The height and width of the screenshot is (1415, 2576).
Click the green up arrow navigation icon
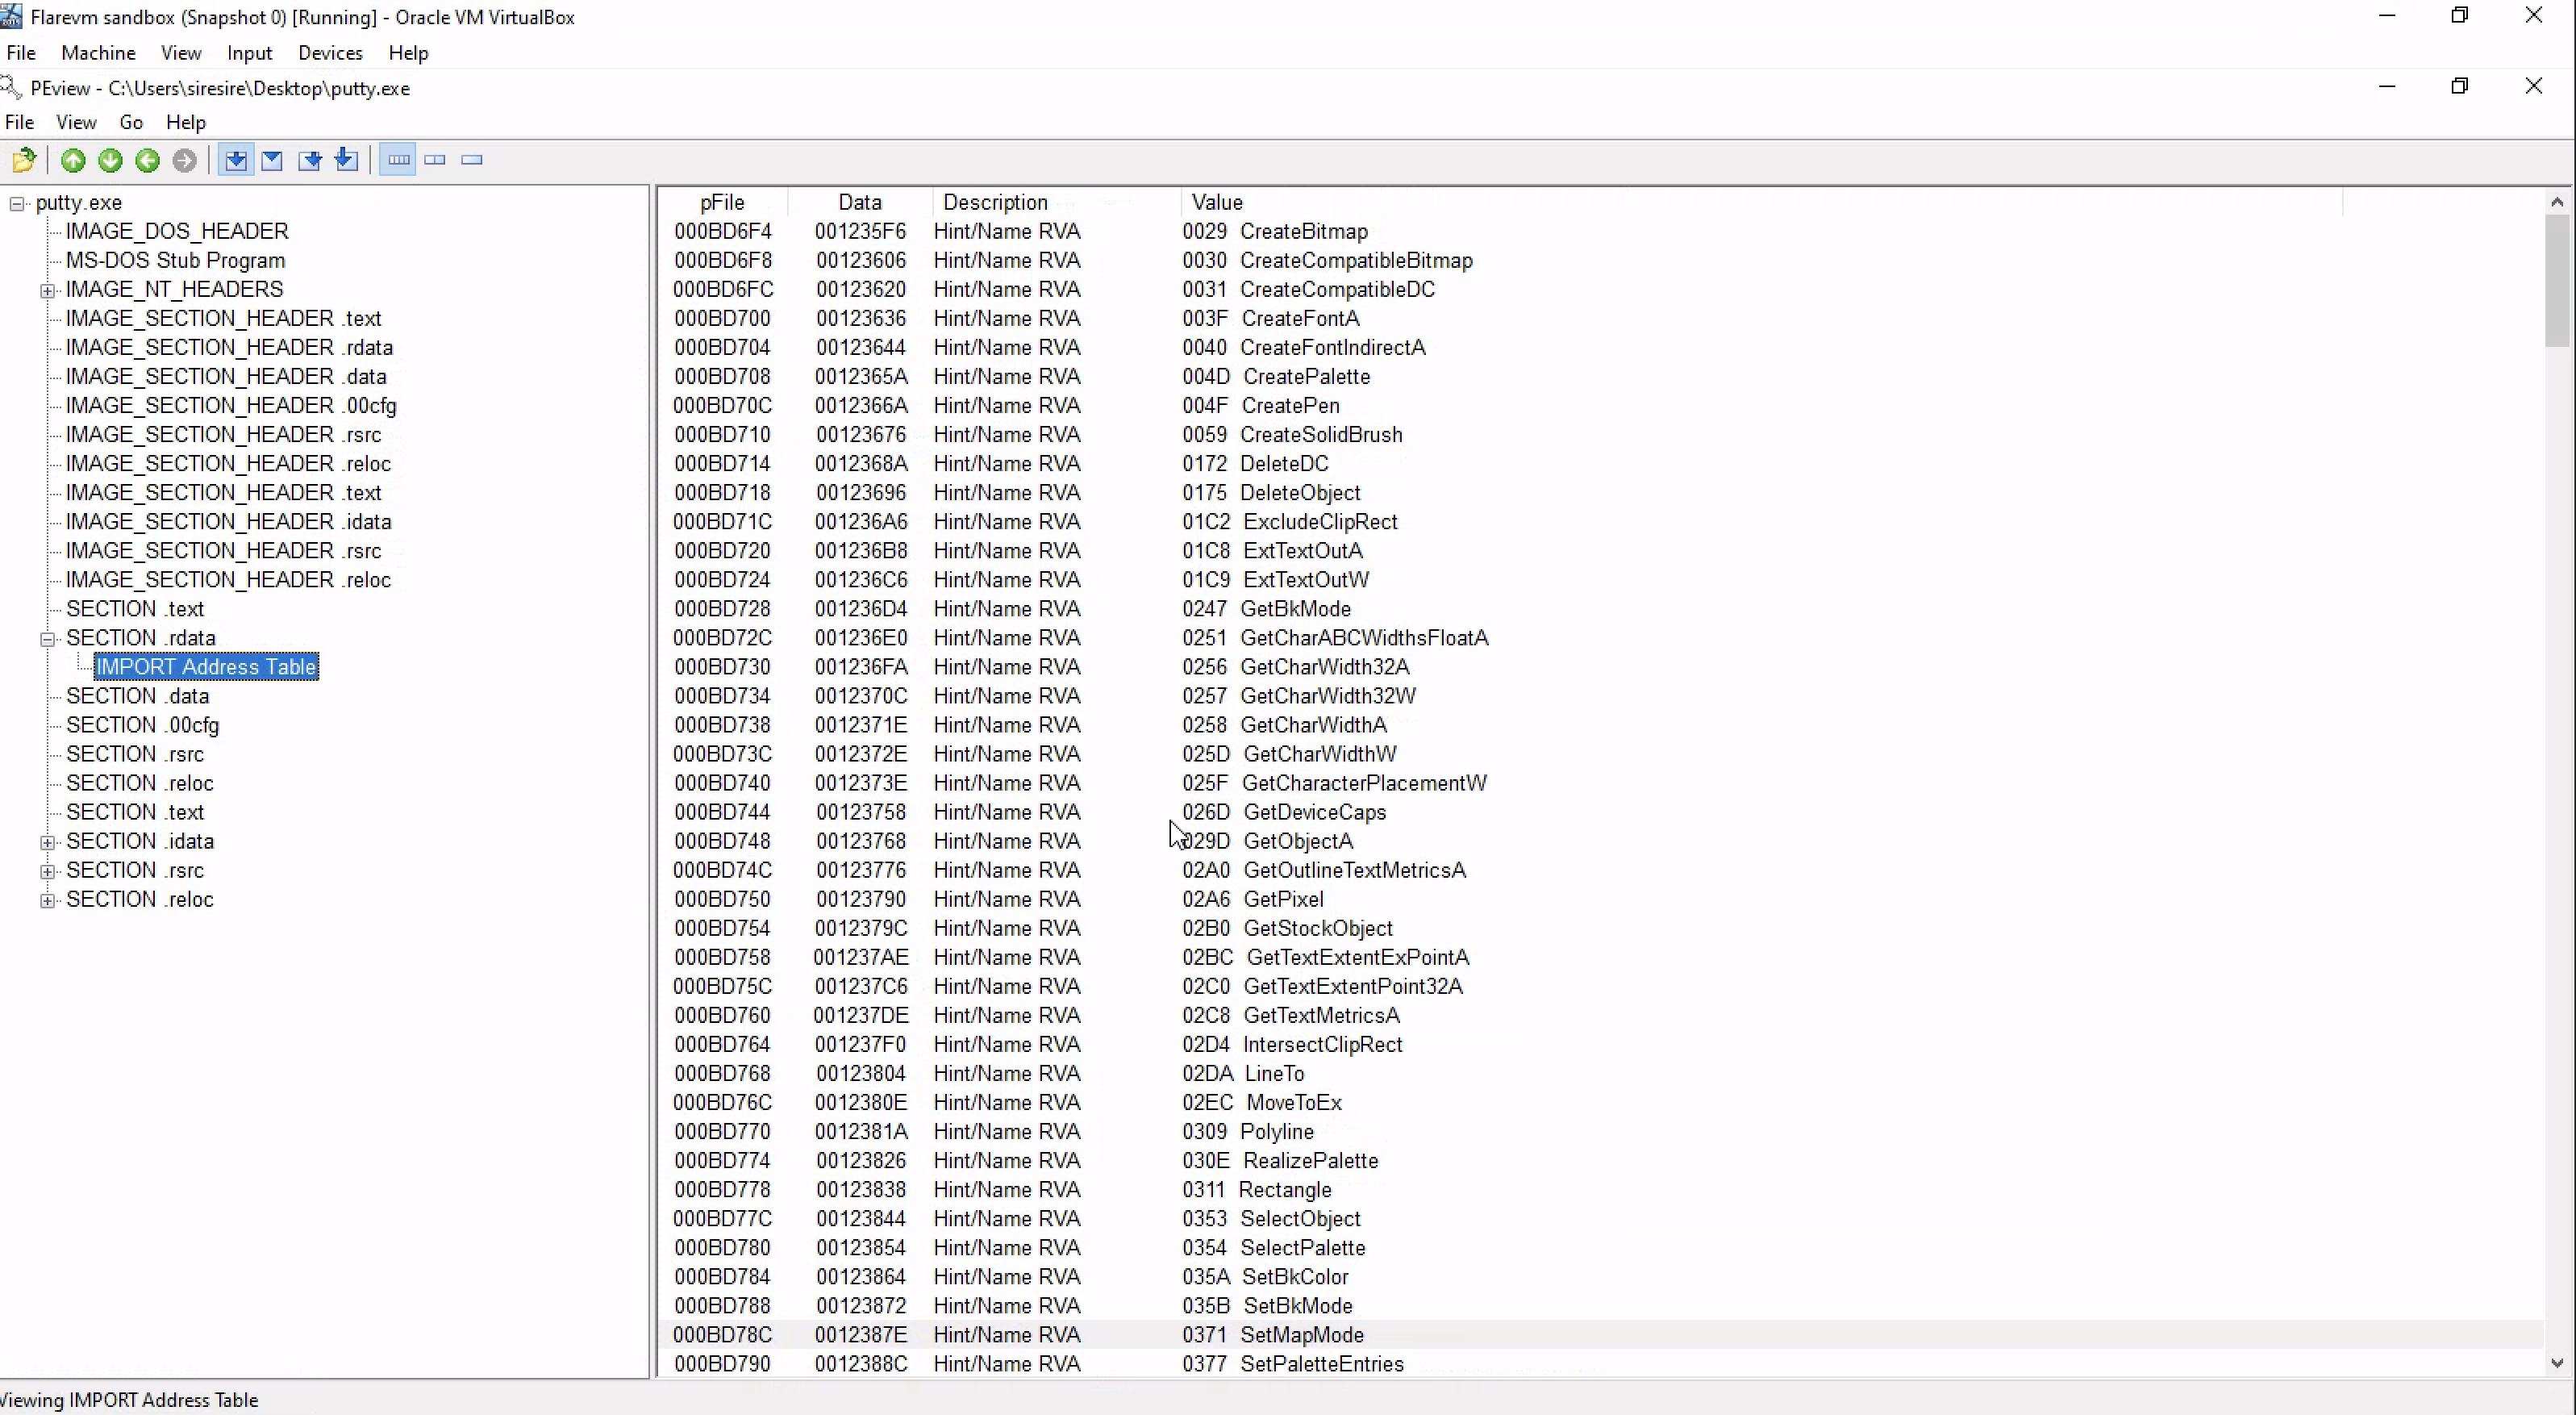(73, 160)
